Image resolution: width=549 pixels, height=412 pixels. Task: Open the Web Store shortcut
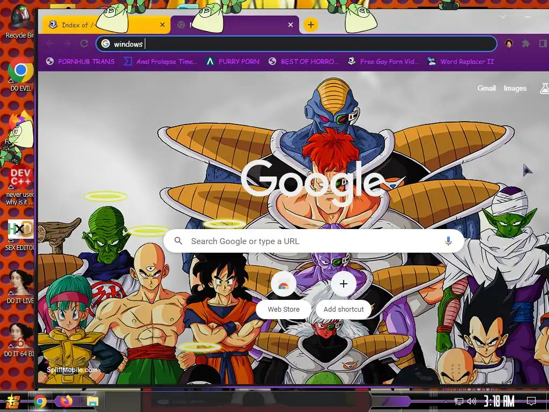point(284,295)
